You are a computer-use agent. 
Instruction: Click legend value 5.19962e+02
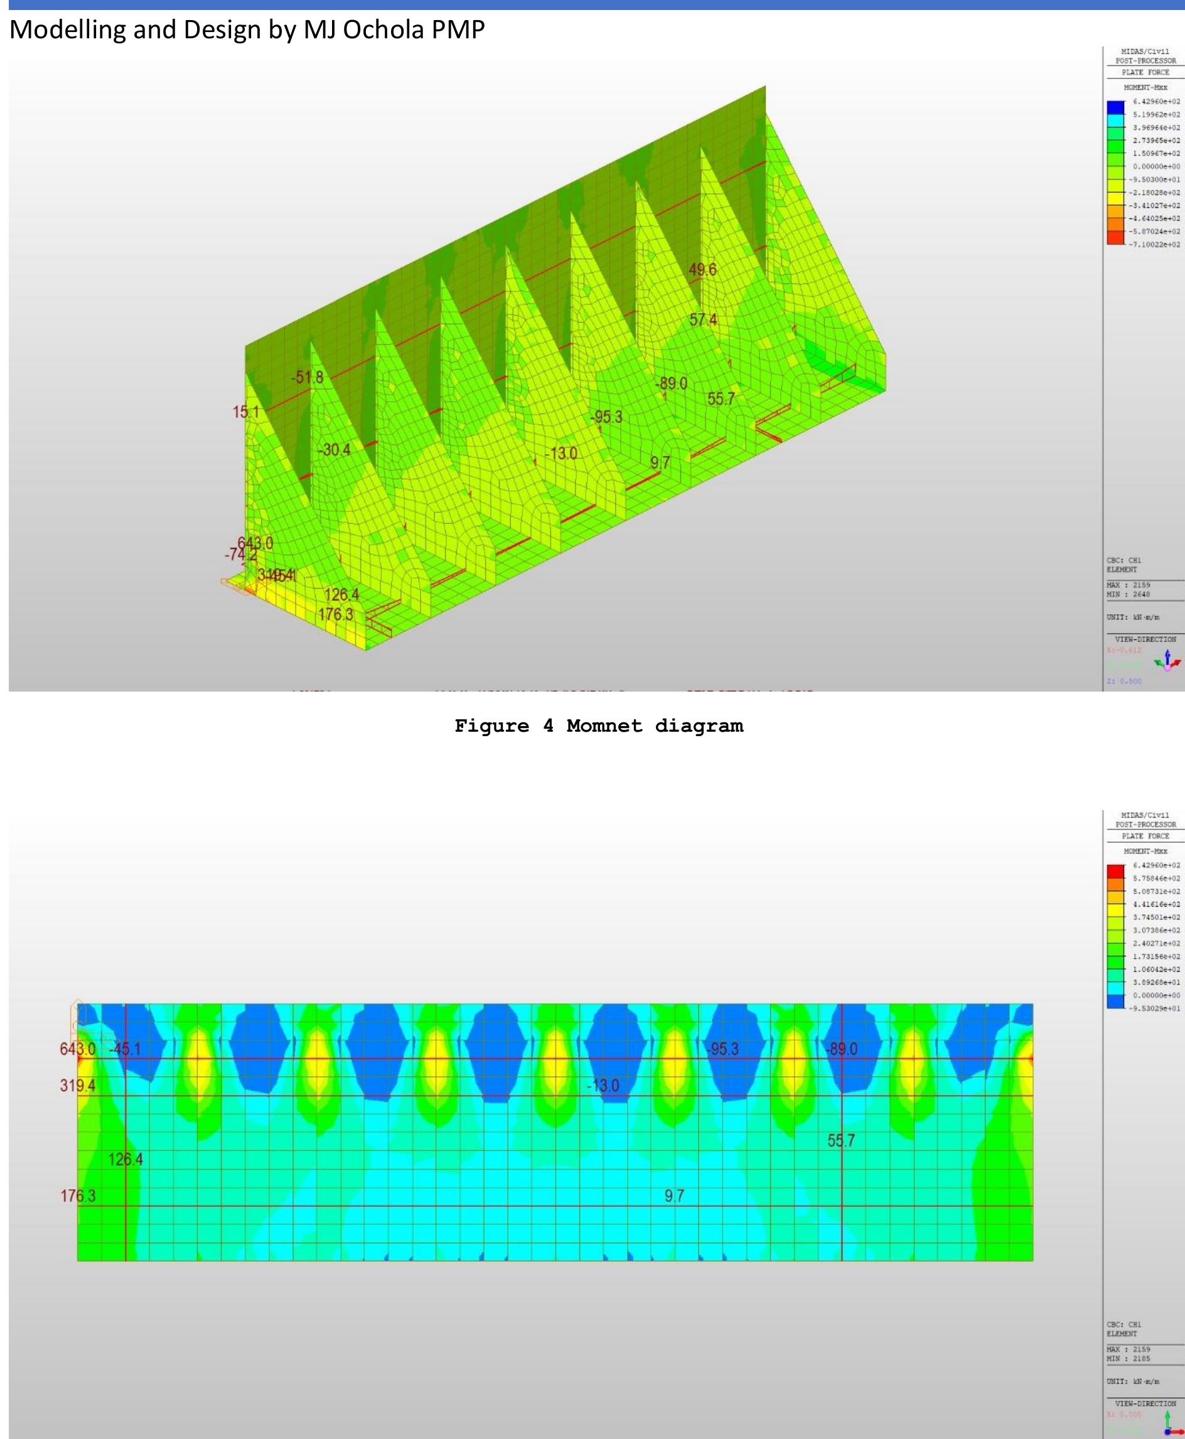coord(1156,115)
